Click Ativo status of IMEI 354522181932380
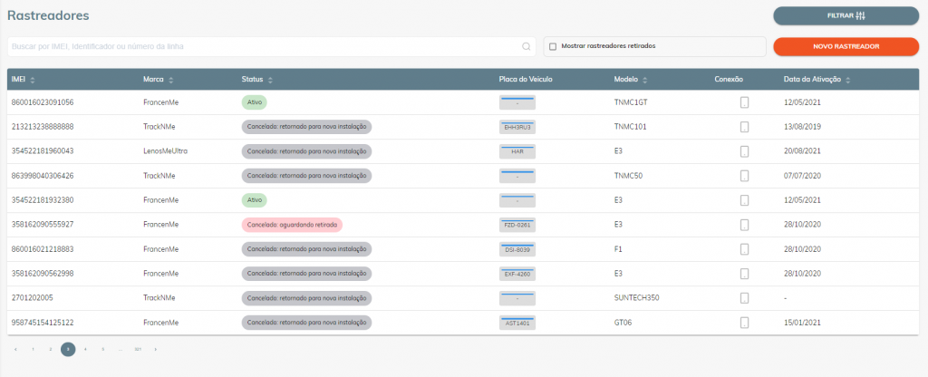The width and height of the screenshot is (928, 377). coord(255,200)
